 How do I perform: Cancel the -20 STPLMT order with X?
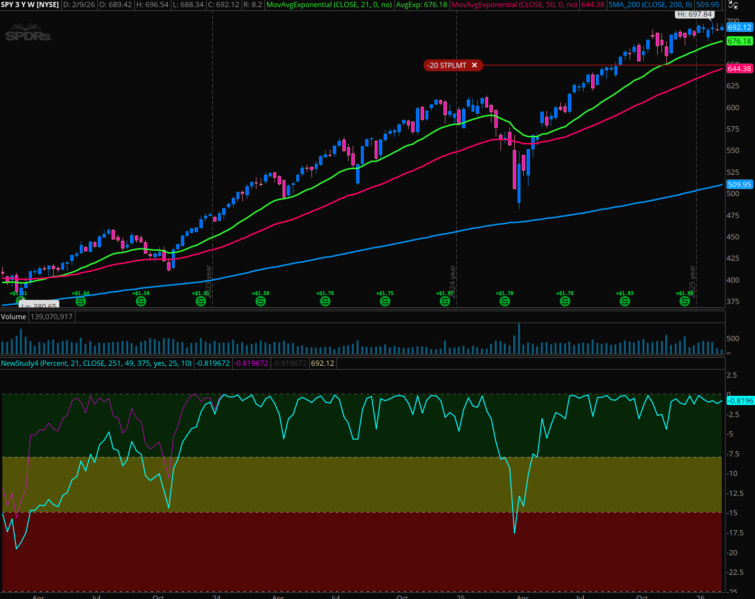(x=474, y=66)
